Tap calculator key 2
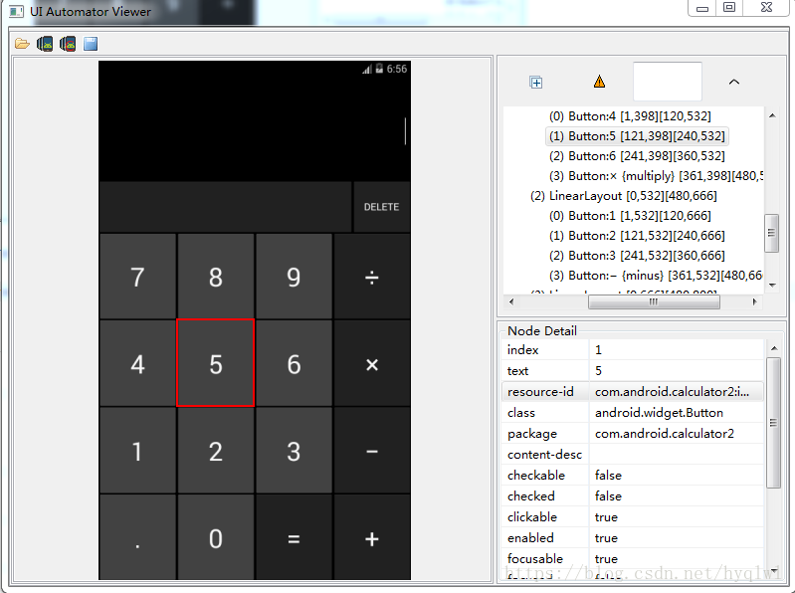Viewport: 795px width, 593px height. coord(216,451)
